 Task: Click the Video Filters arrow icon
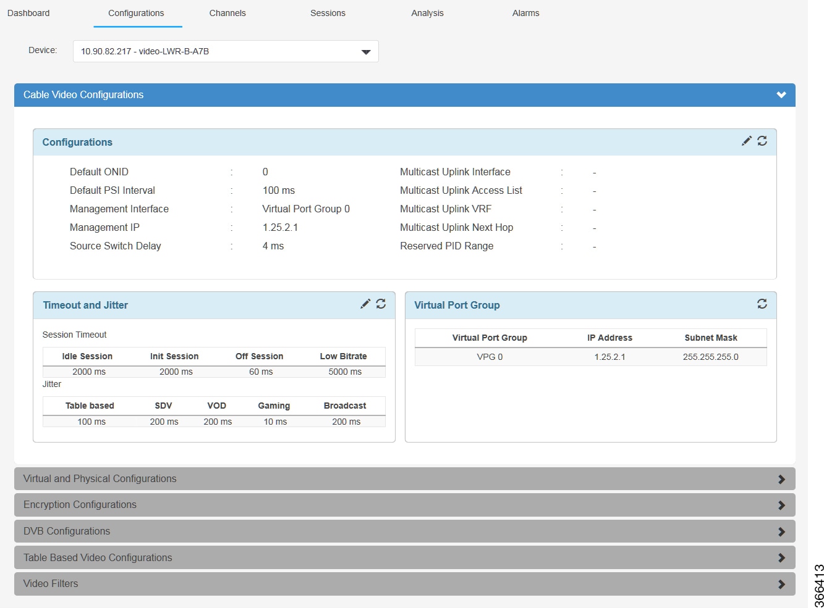(x=781, y=583)
